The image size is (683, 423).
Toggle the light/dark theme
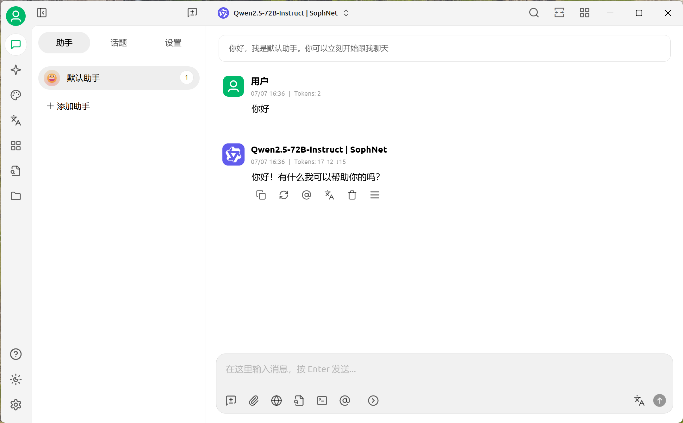pos(16,379)
